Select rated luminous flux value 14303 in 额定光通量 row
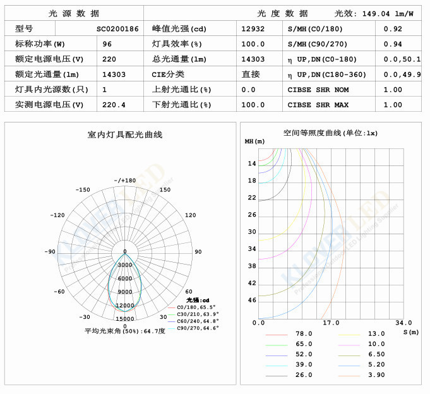430x394 pixels. tap(114, 75)
